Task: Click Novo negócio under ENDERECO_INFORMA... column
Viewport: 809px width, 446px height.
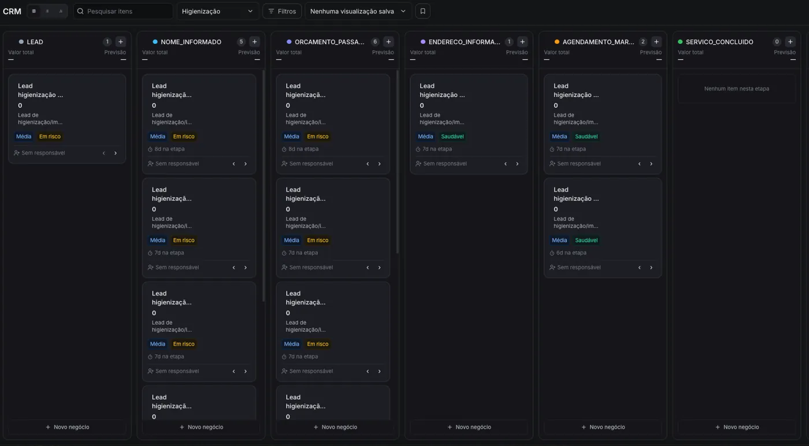Action: 469,427
